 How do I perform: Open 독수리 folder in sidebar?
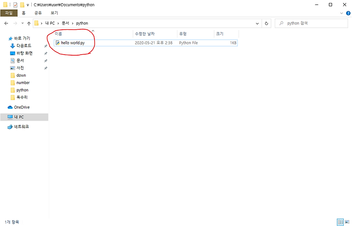[22, 97]
